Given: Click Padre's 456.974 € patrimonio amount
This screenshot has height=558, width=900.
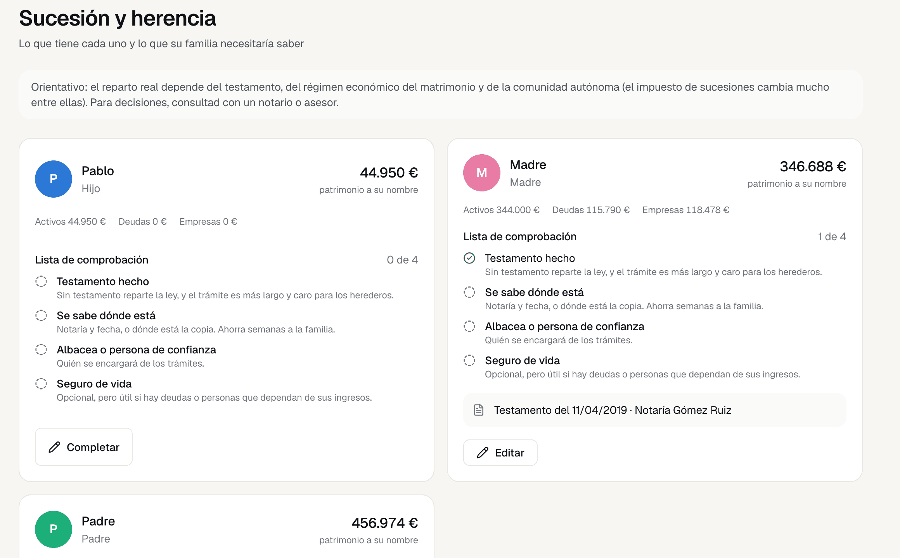Looking at the screenshot, I should coord(385,523).
